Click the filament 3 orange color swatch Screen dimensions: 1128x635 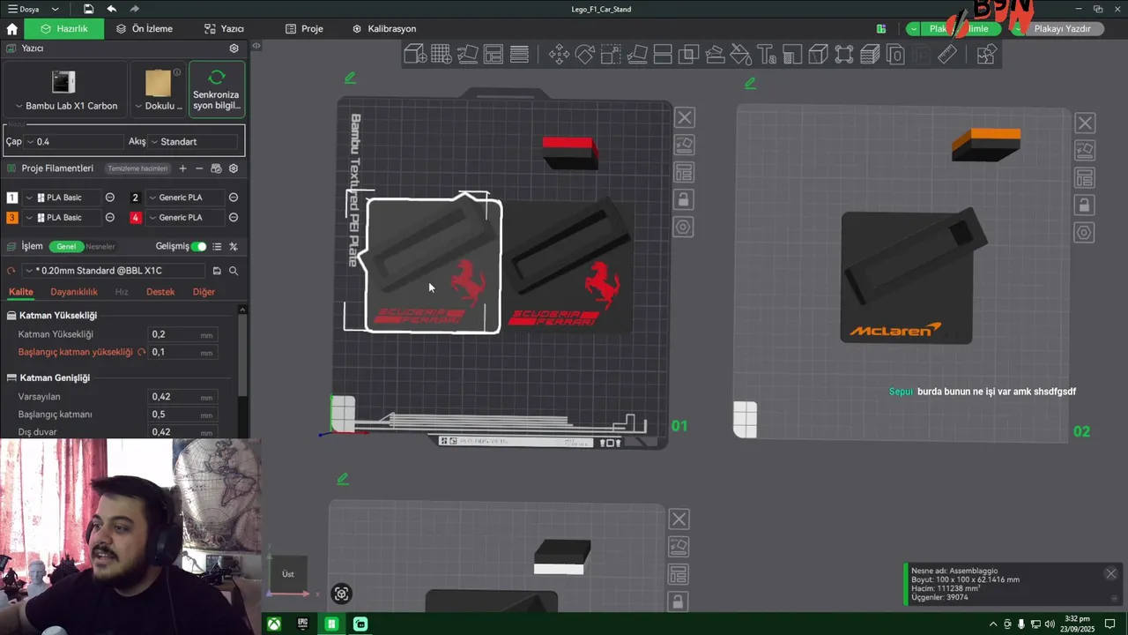(12, 218)
